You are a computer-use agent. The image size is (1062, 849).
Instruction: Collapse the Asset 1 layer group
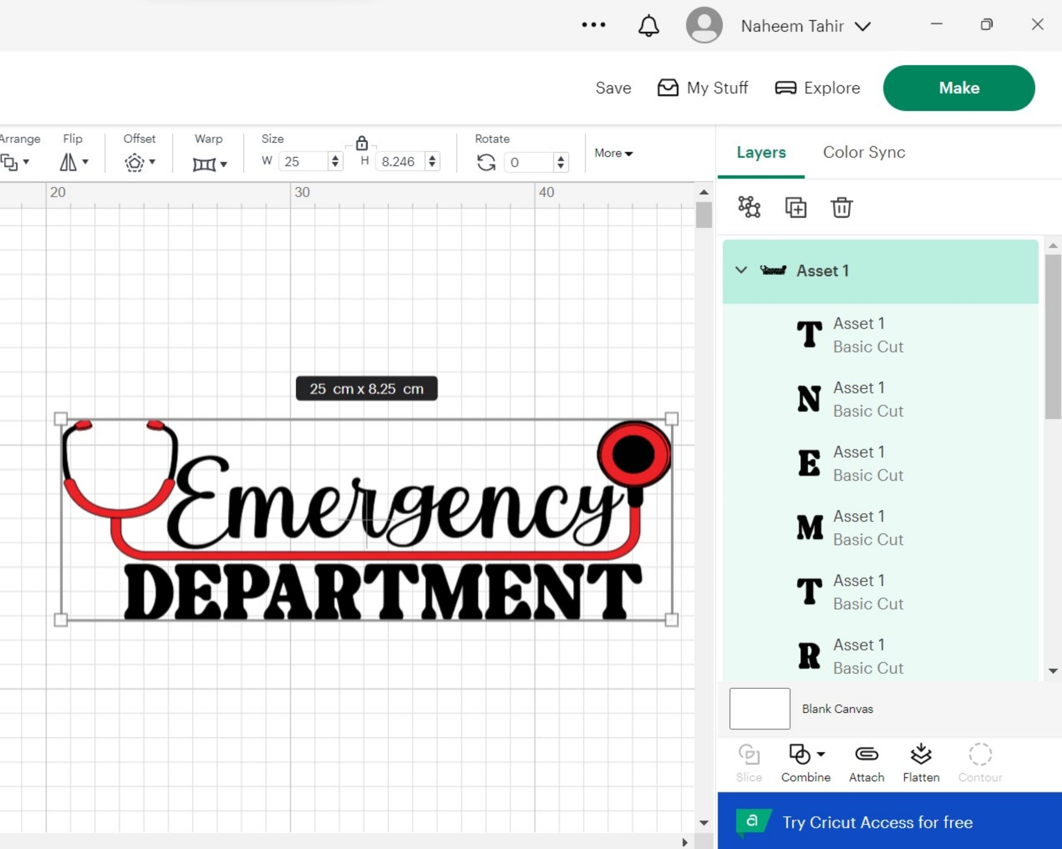pyautogui.click(x=741, y=270)
